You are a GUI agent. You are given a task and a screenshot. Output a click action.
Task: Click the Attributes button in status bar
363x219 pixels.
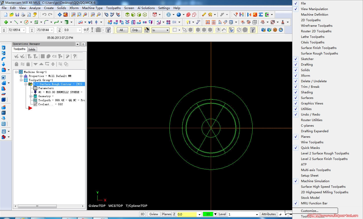tap(268, 214)
